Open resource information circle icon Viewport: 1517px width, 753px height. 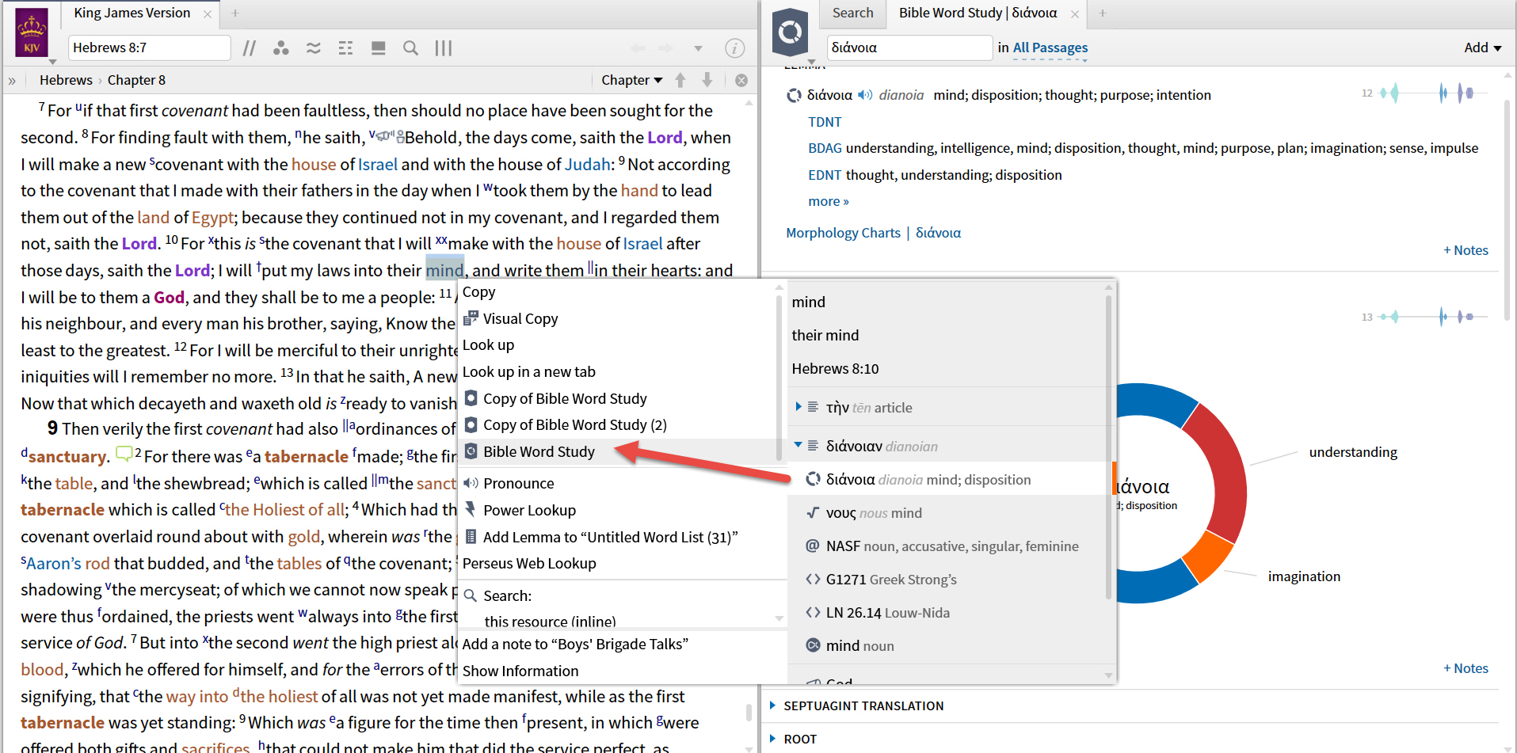tap(735, 48)
